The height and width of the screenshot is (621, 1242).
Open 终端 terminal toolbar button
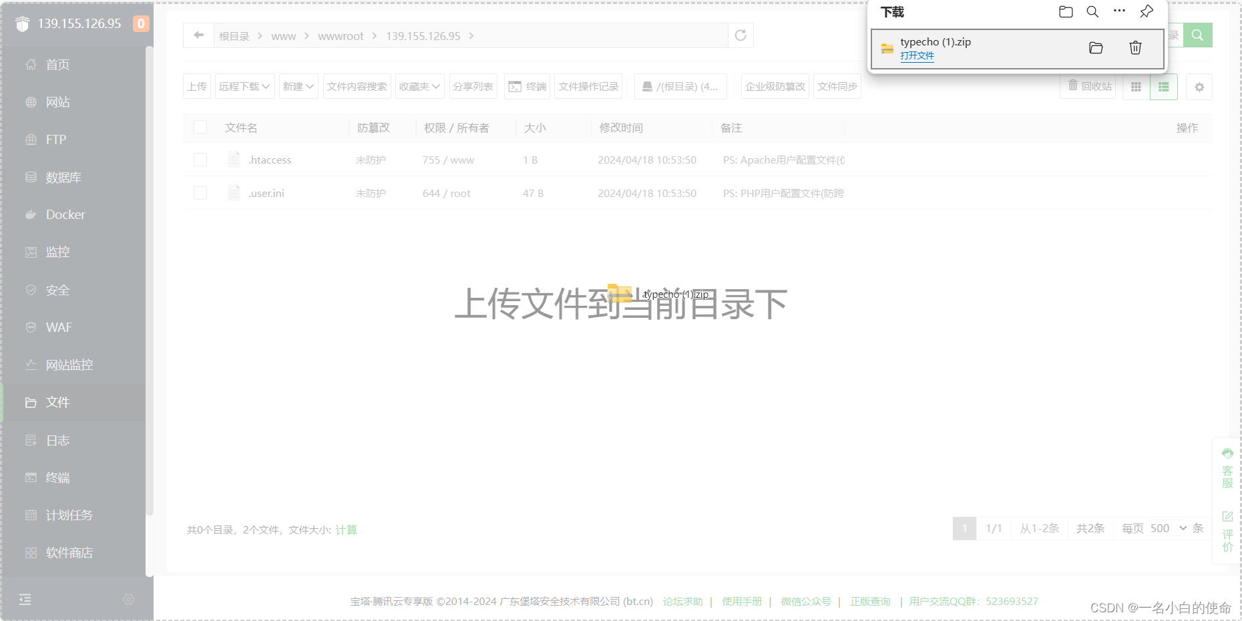(528, 86)
